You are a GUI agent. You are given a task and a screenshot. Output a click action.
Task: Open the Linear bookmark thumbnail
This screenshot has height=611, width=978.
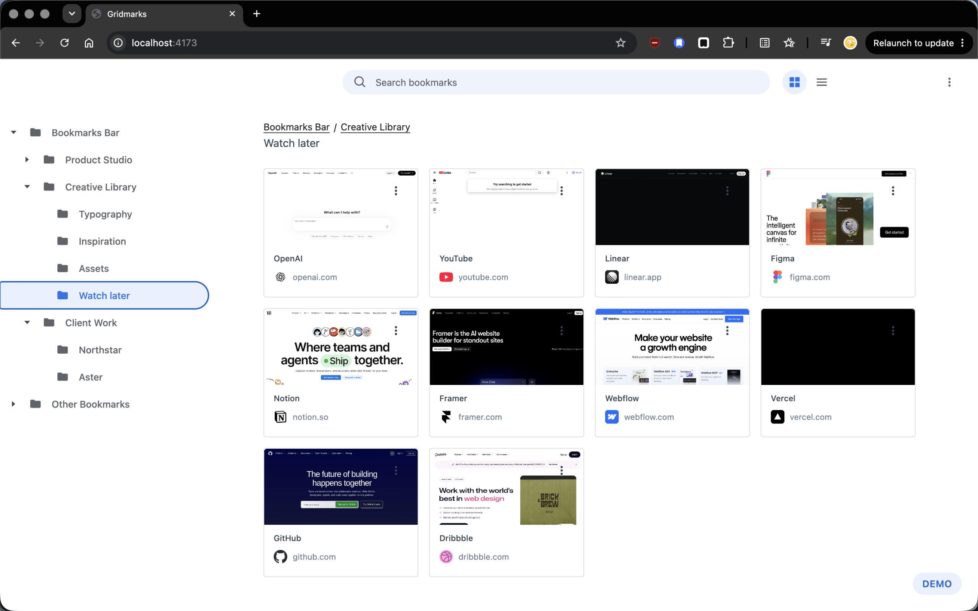[x=672, y=207]
